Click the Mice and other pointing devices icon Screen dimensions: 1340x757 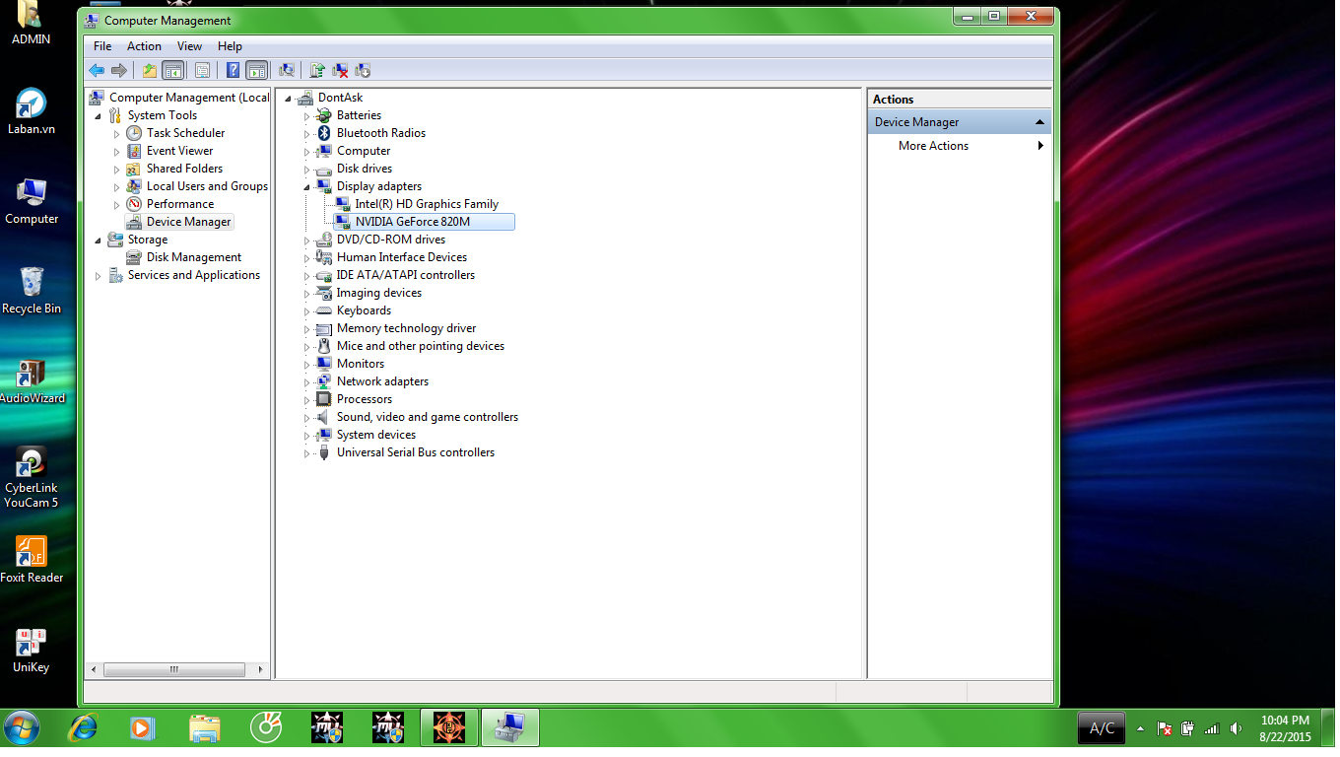pos(323,346)
